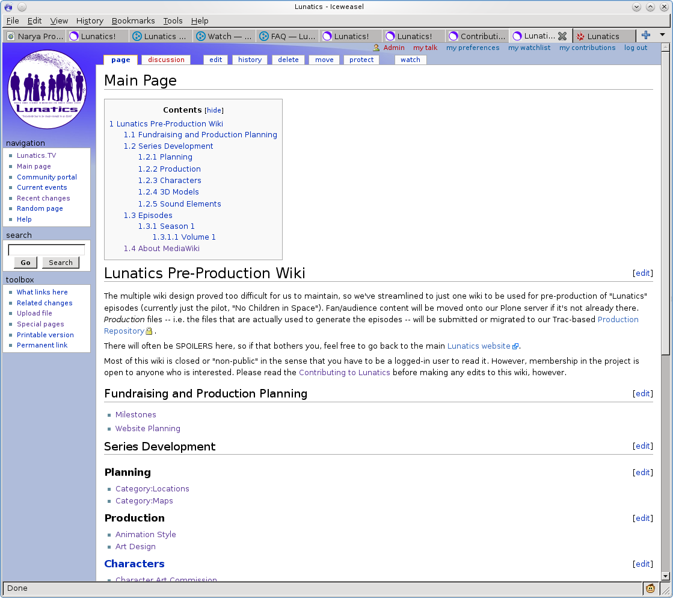
Task: Open the Bookmarks menu
Action: click(x=133, y=20)
